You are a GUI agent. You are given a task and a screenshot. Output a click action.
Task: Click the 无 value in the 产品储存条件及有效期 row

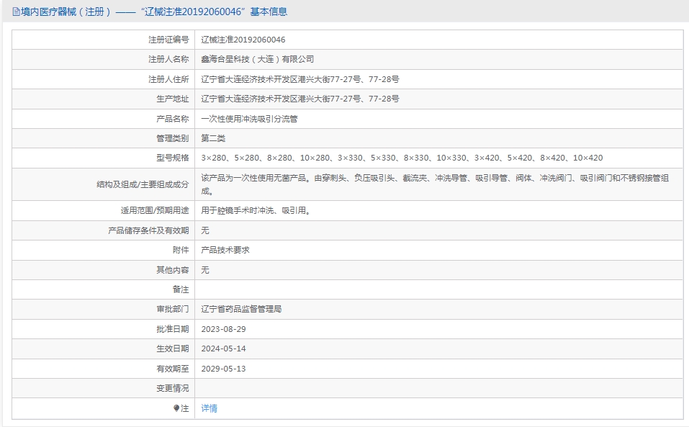[205, 230]
